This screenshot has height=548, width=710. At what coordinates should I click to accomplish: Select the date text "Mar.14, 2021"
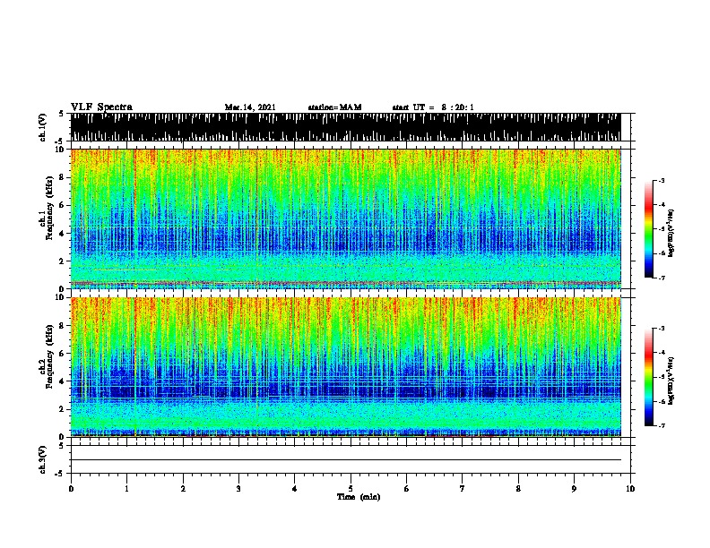click(x=250, y=107)
